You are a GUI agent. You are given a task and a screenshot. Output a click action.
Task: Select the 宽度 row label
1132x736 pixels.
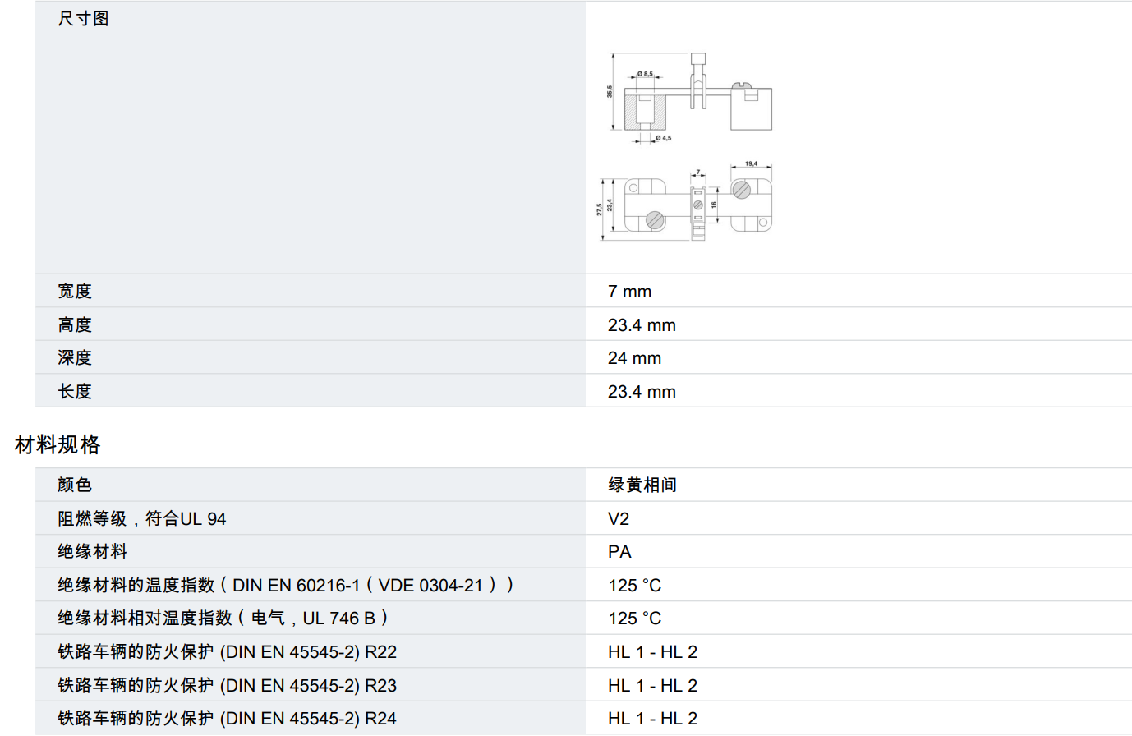coord(75,292)
